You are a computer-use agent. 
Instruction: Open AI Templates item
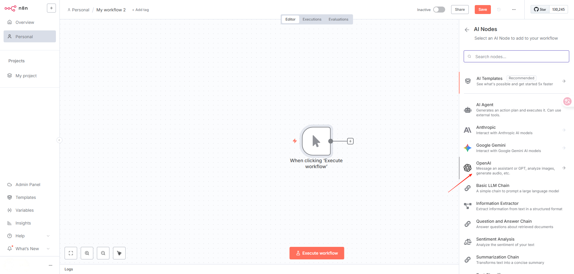tap(516, 81)
